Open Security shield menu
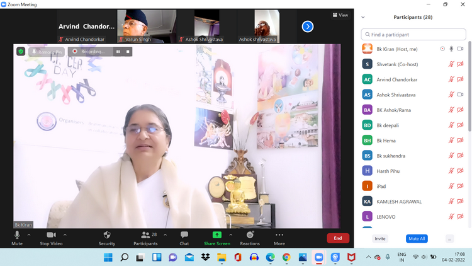The image size is (472, 266). tap(107, 238)
